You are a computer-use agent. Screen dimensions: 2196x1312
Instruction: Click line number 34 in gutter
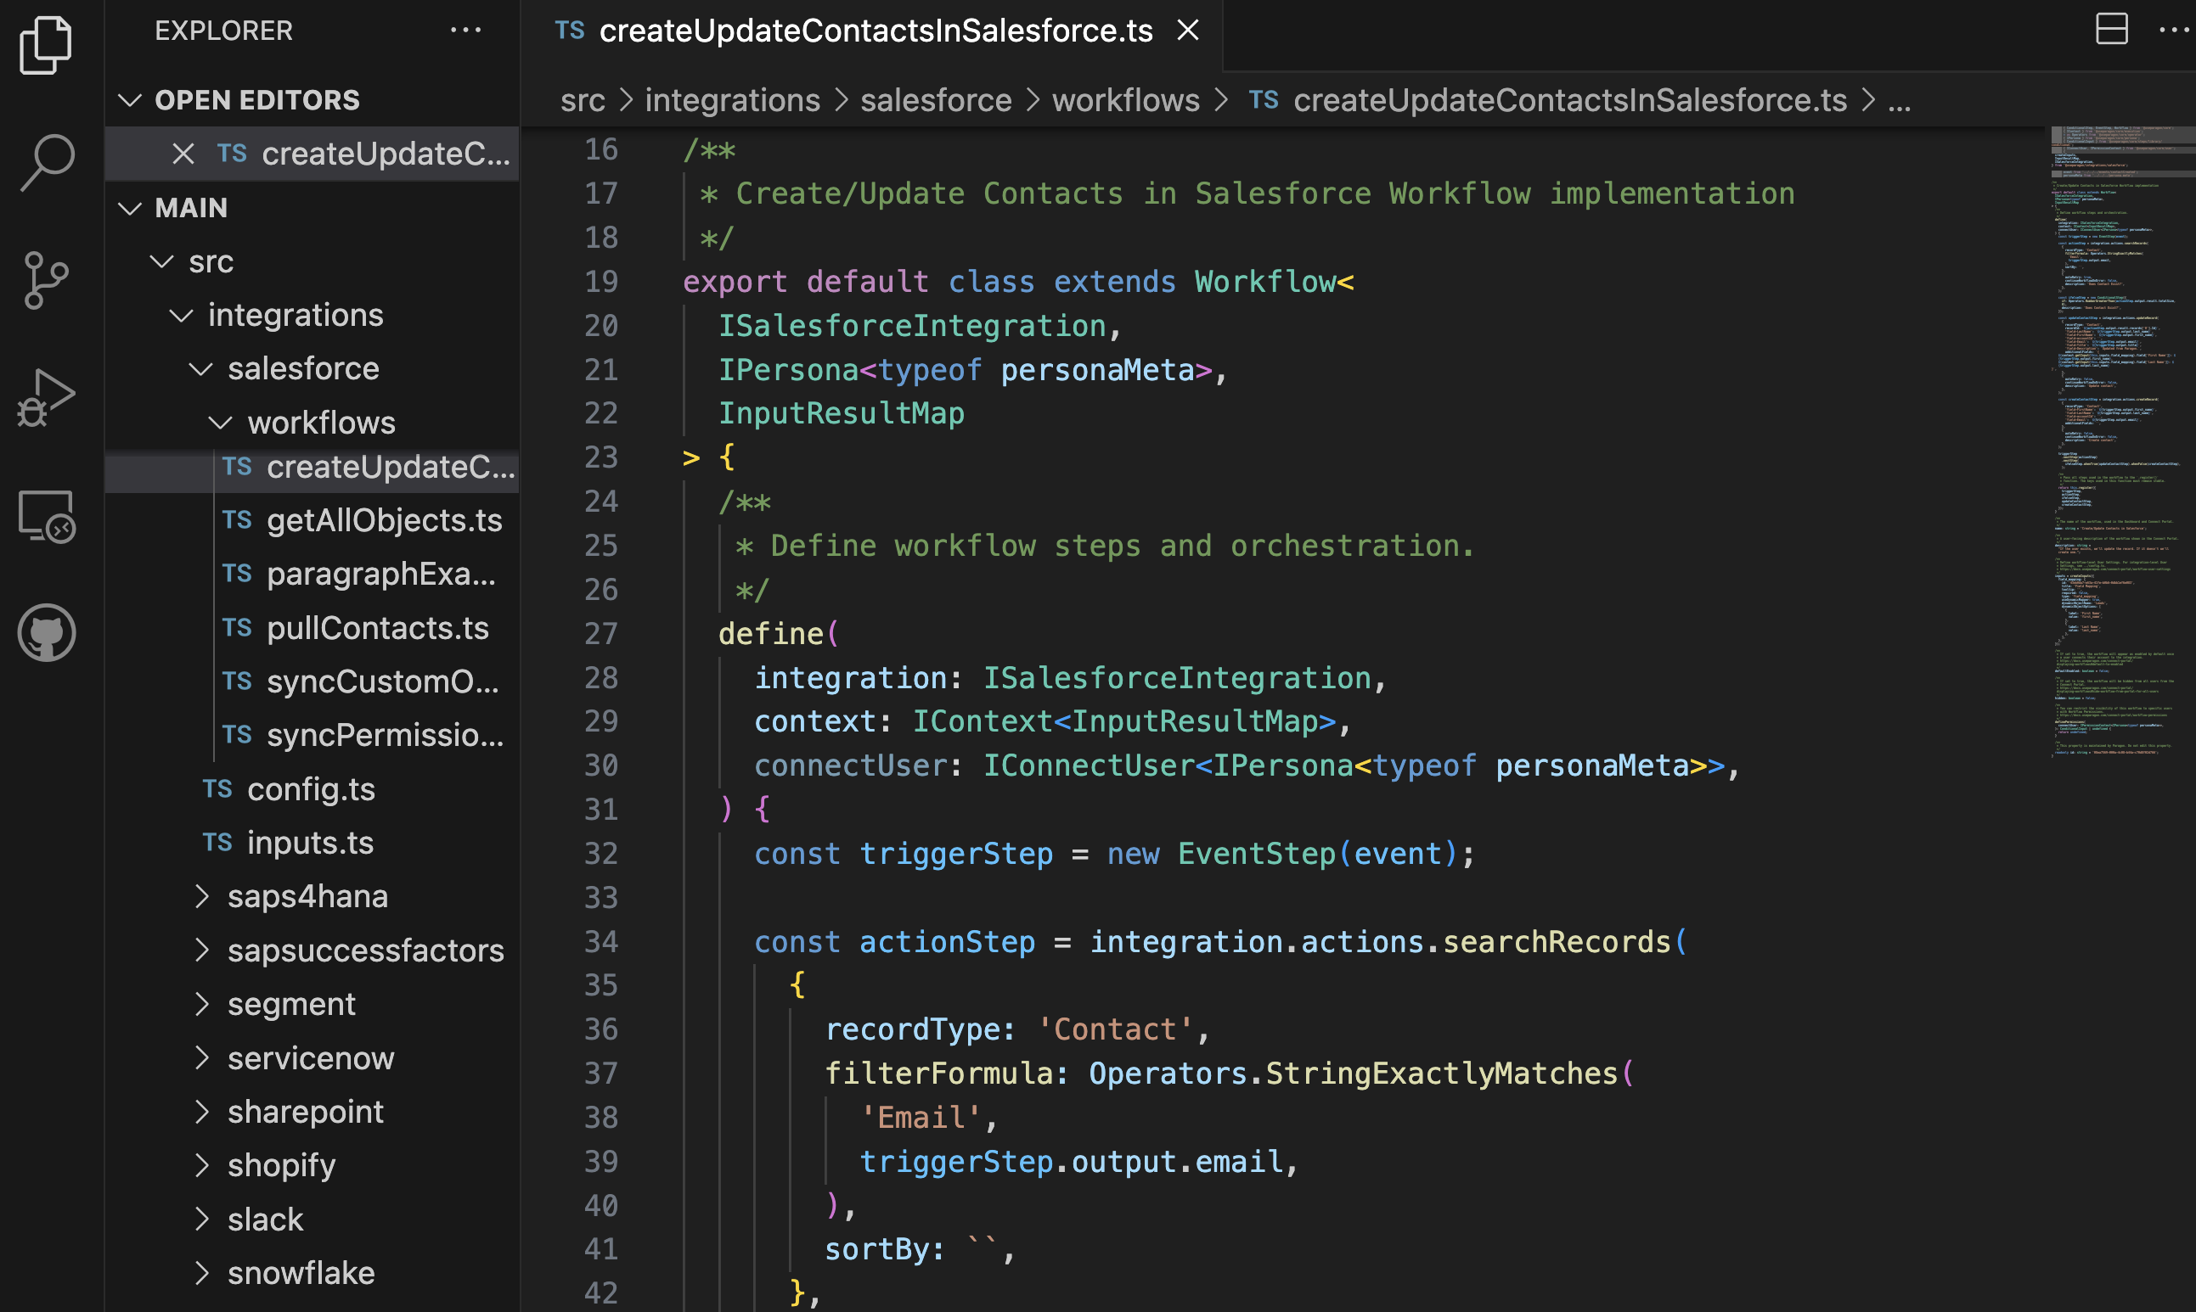tap(601, 943)
